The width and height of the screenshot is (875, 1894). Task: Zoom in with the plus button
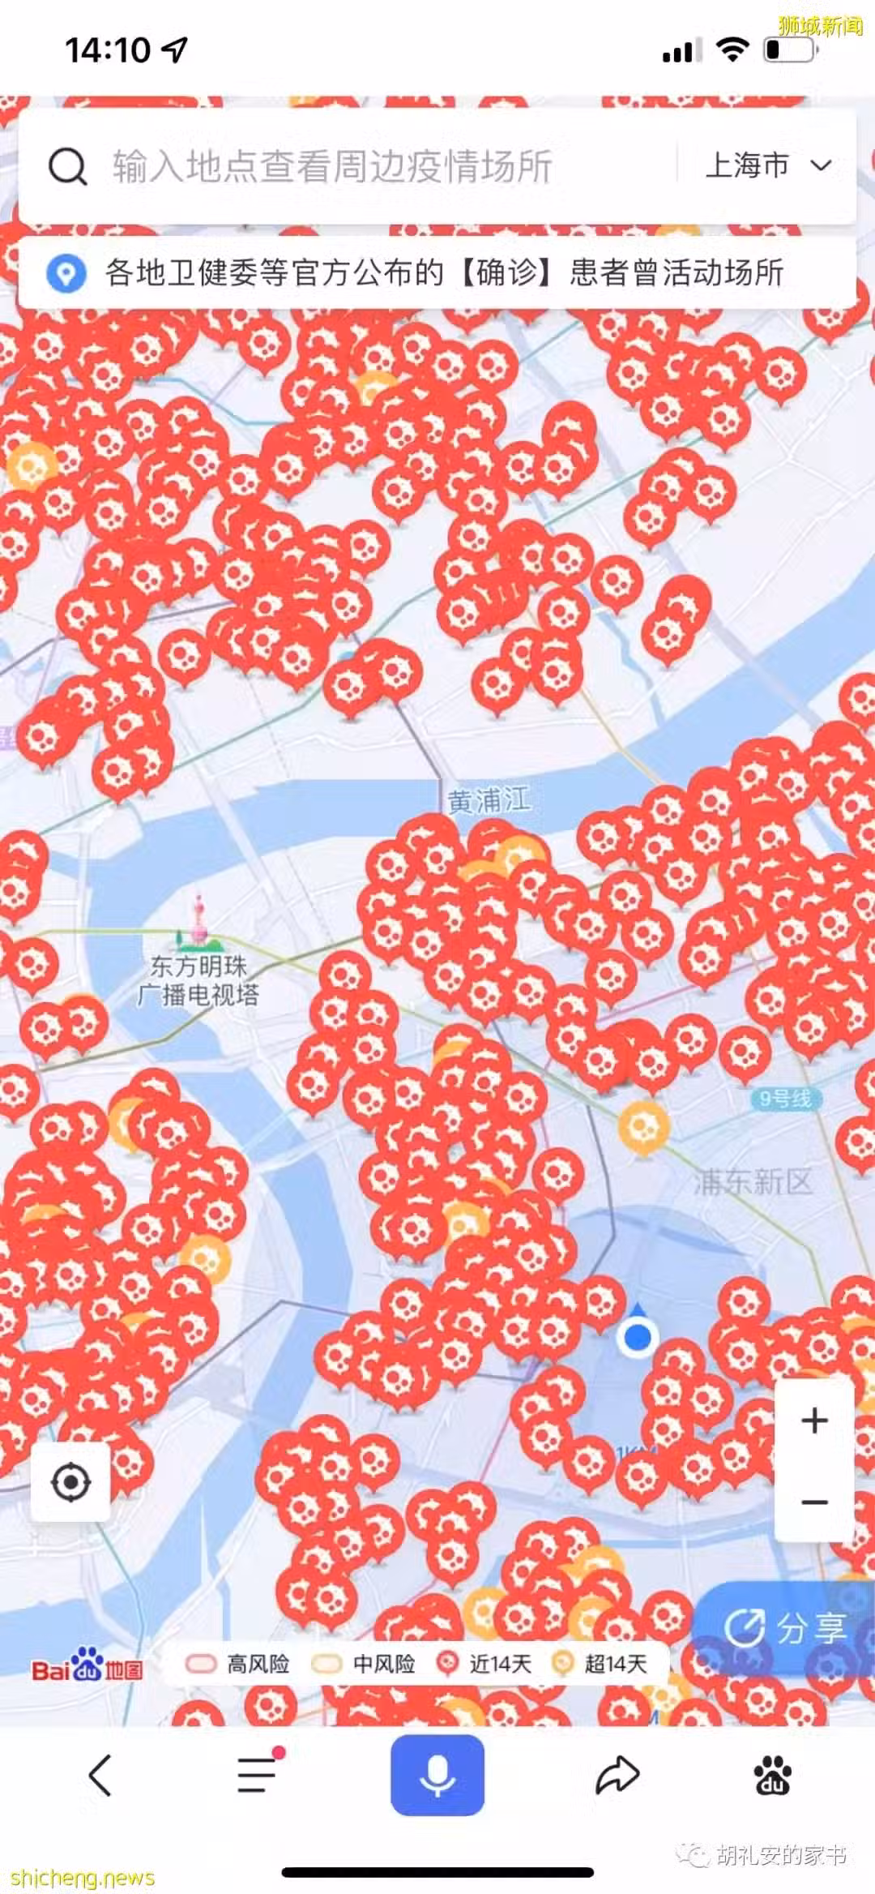coord(814,1420)
